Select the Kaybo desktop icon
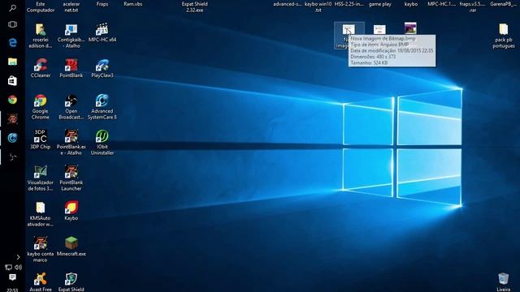520x292 pixels. (x=71, y=211)
